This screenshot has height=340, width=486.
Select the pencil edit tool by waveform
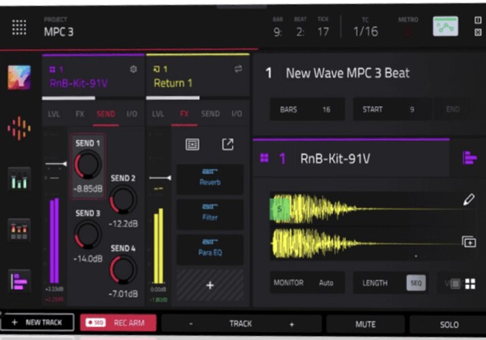(x=468, y=200)
